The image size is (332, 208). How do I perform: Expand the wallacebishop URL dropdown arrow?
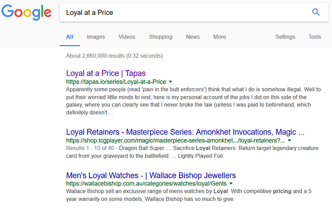pyautogui.click(x=231, y=184)
